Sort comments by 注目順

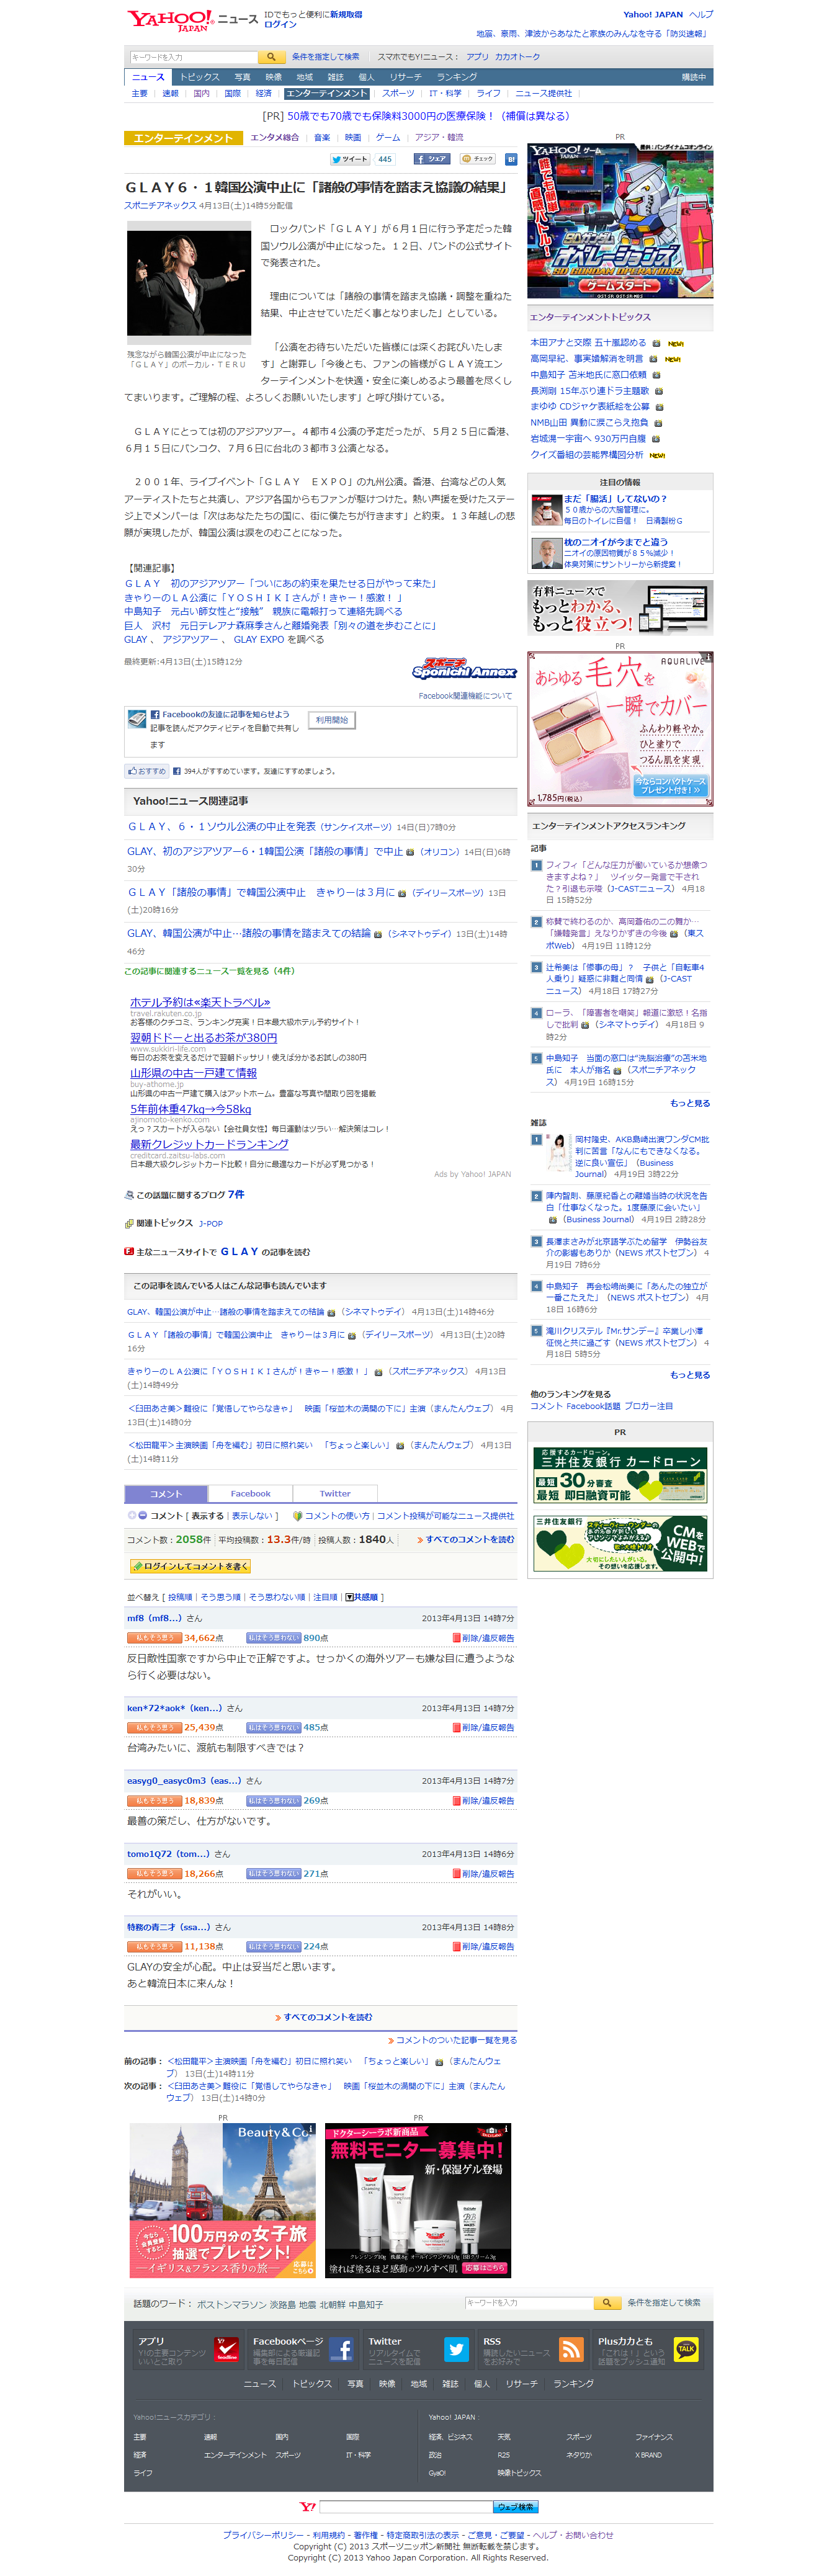(325, 1597)
